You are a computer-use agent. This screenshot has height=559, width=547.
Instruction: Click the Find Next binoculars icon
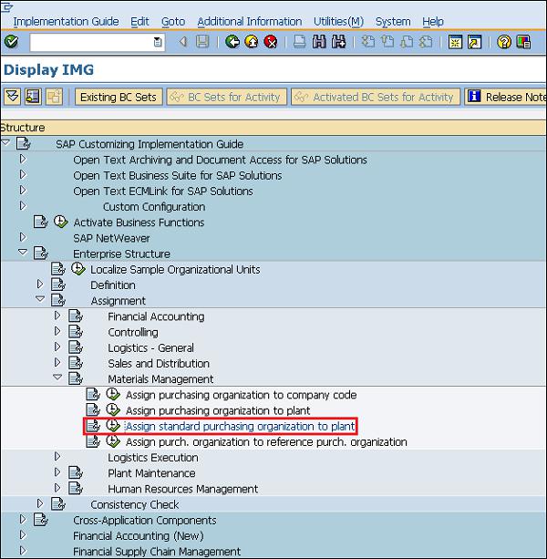tap(338, 42)
